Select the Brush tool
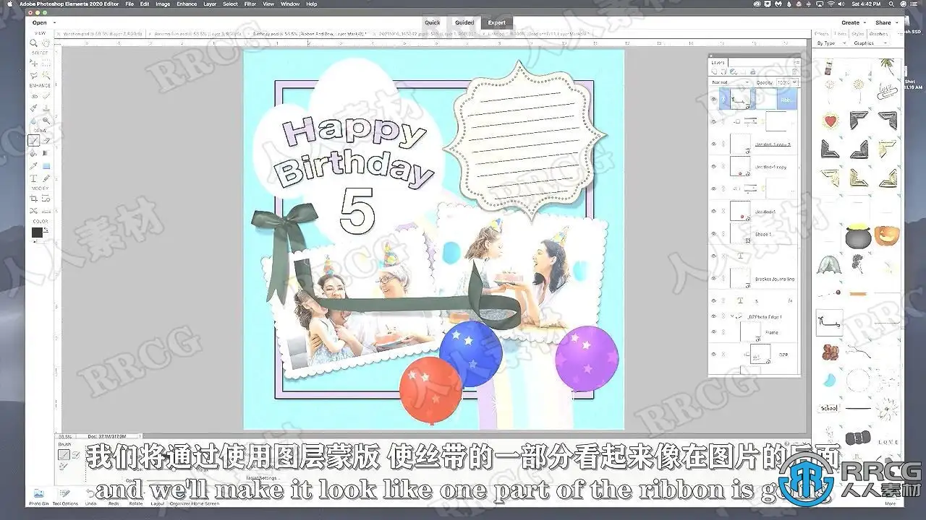The image size is (926, 520). [34, 140]
